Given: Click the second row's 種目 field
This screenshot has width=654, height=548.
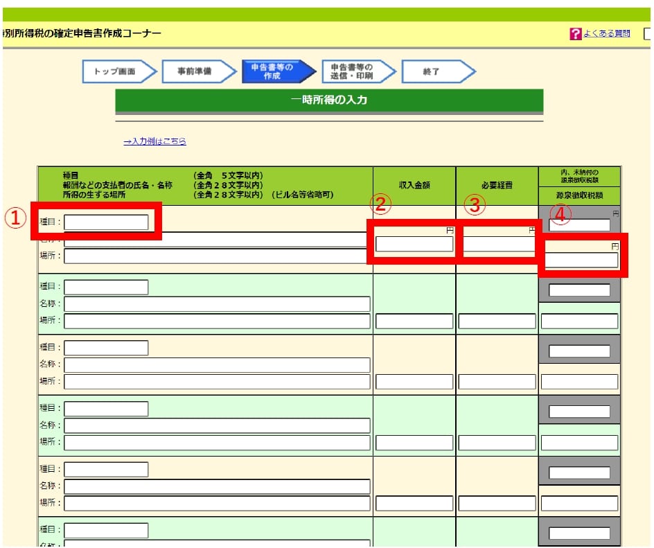Looking at the screenshot, I should pyautogui.click(x=106, y=288).
